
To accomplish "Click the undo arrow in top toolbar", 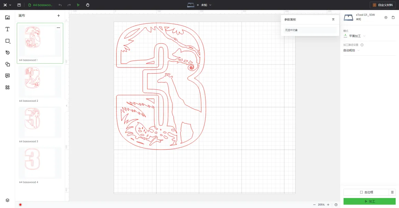I will pyautogui.click(x=60, y=5).
